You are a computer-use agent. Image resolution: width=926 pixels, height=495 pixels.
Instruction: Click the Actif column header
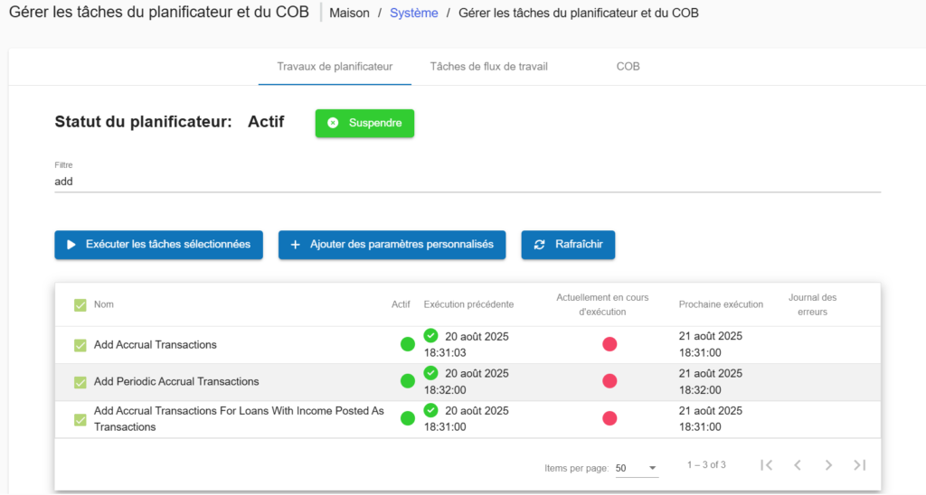click(x=401, y=304)
